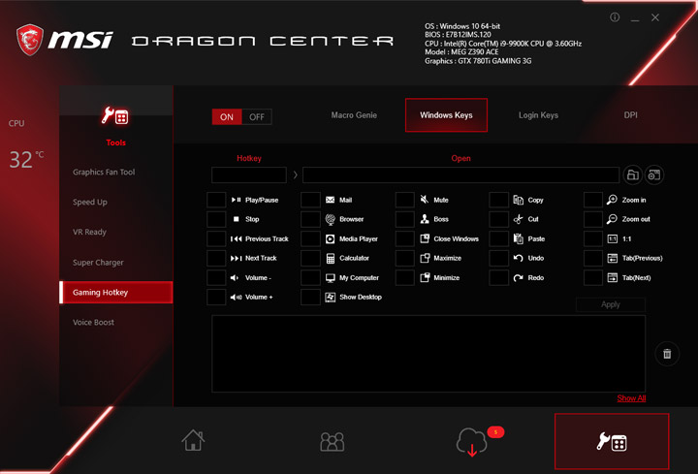The height and width of the screenshot is (474, 698).
Task: Check the Next Track checkbox
Action: (216, 258)
